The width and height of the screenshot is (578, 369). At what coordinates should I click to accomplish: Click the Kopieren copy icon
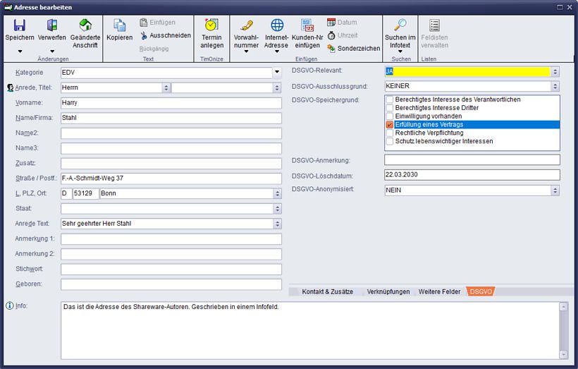point(119,26)
